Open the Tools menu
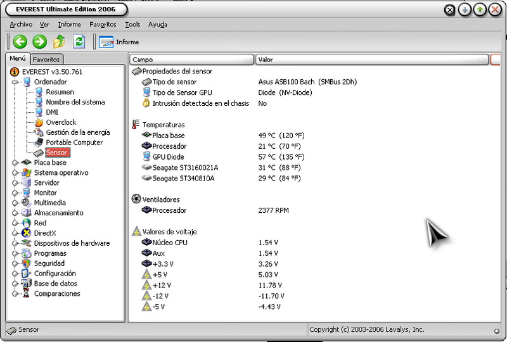507x342 pixels. point(132,25)
